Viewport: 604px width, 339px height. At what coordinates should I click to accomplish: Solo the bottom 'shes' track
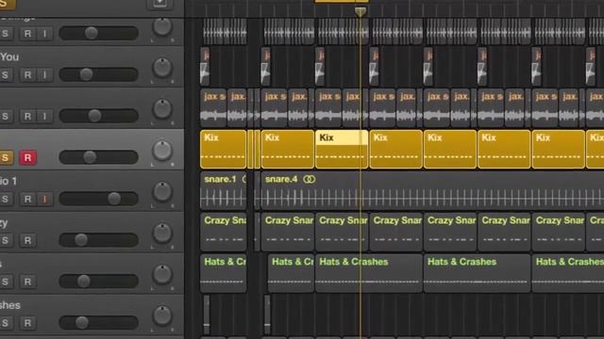tap(5, 323)
